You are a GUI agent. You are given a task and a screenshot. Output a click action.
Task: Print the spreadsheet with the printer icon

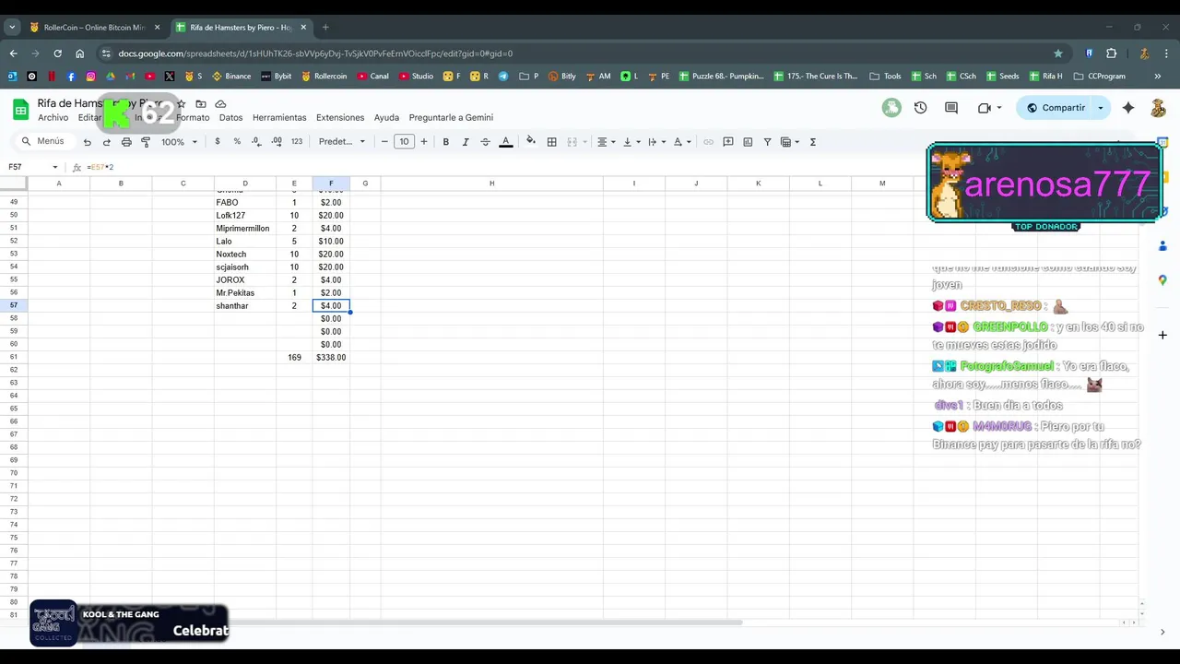click(126, 142)
